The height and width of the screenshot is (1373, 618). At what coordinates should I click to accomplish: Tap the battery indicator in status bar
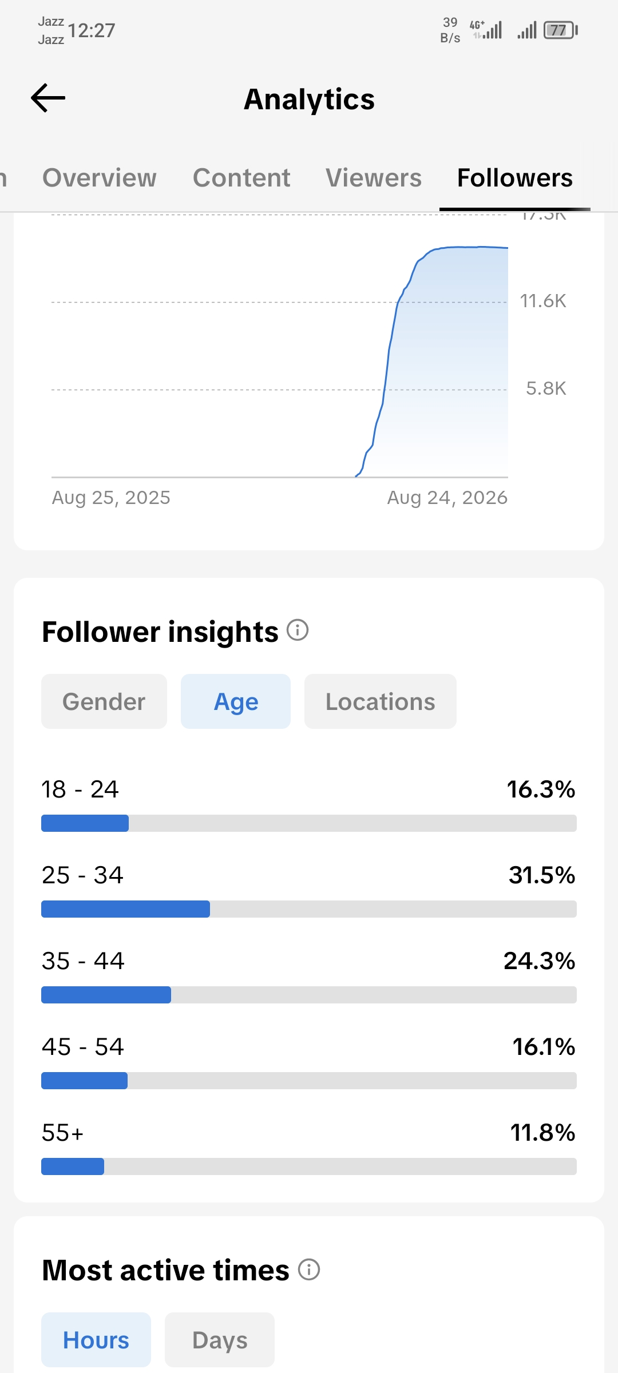click(x=561, y=30)
